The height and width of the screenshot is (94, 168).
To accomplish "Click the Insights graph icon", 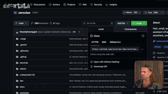I will click(107, 5).
